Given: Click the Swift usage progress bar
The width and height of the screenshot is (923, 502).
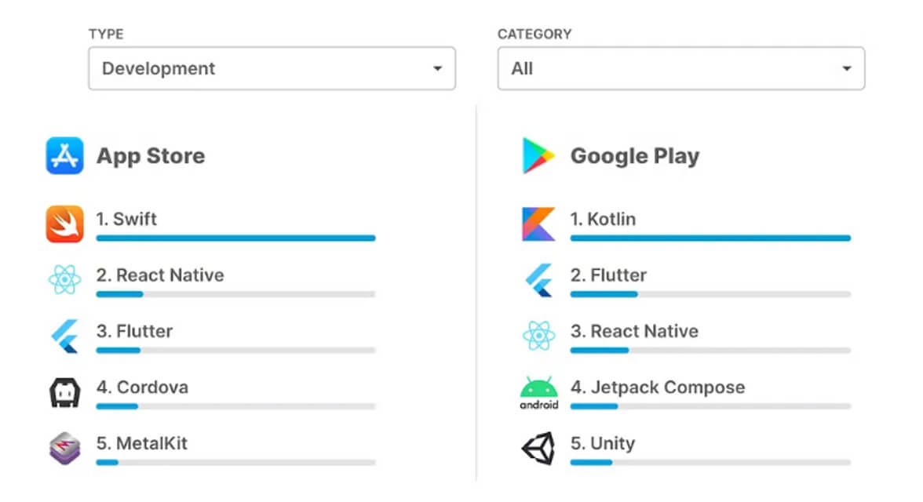Looking at the screenshot, I should 235,238.
